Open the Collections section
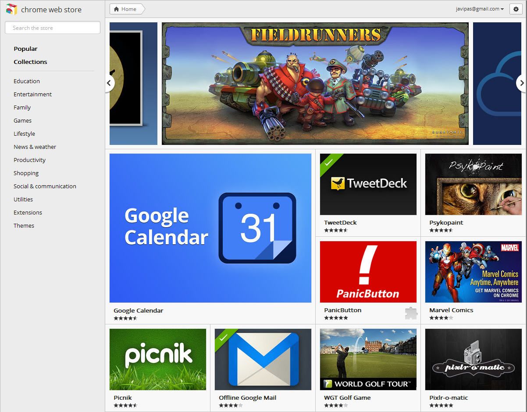The width and height of the screenshot is (527, 412). [x=30, y=62]
